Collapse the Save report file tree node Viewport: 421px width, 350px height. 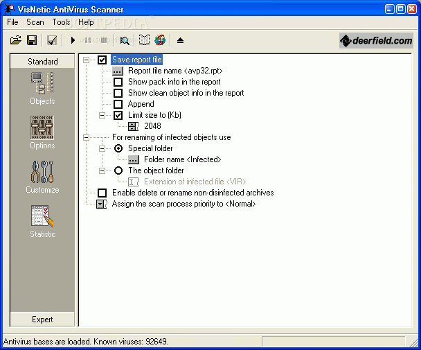(86, 60)
